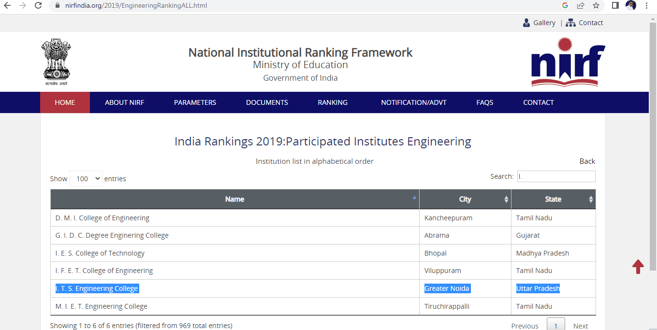This screenshot has width=657, height=330.
Task: Toggle the browser side panel icon
Action: coord(615,6)
